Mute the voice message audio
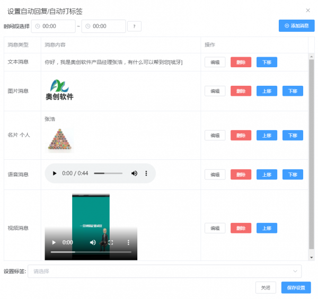This screenshot has width=318, height=299. [x=134, y=174]
